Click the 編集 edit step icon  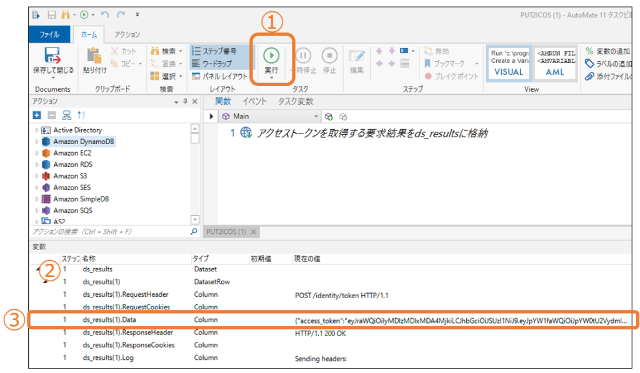point(357,61)
